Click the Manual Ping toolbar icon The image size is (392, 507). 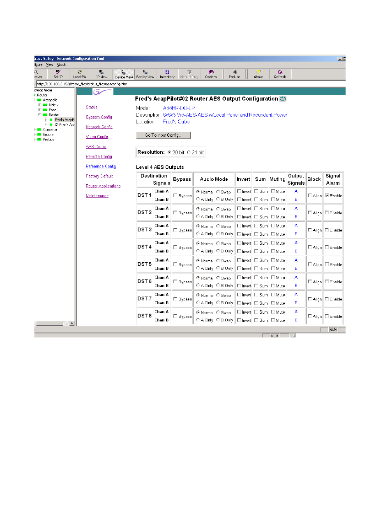tap(189, 74)
